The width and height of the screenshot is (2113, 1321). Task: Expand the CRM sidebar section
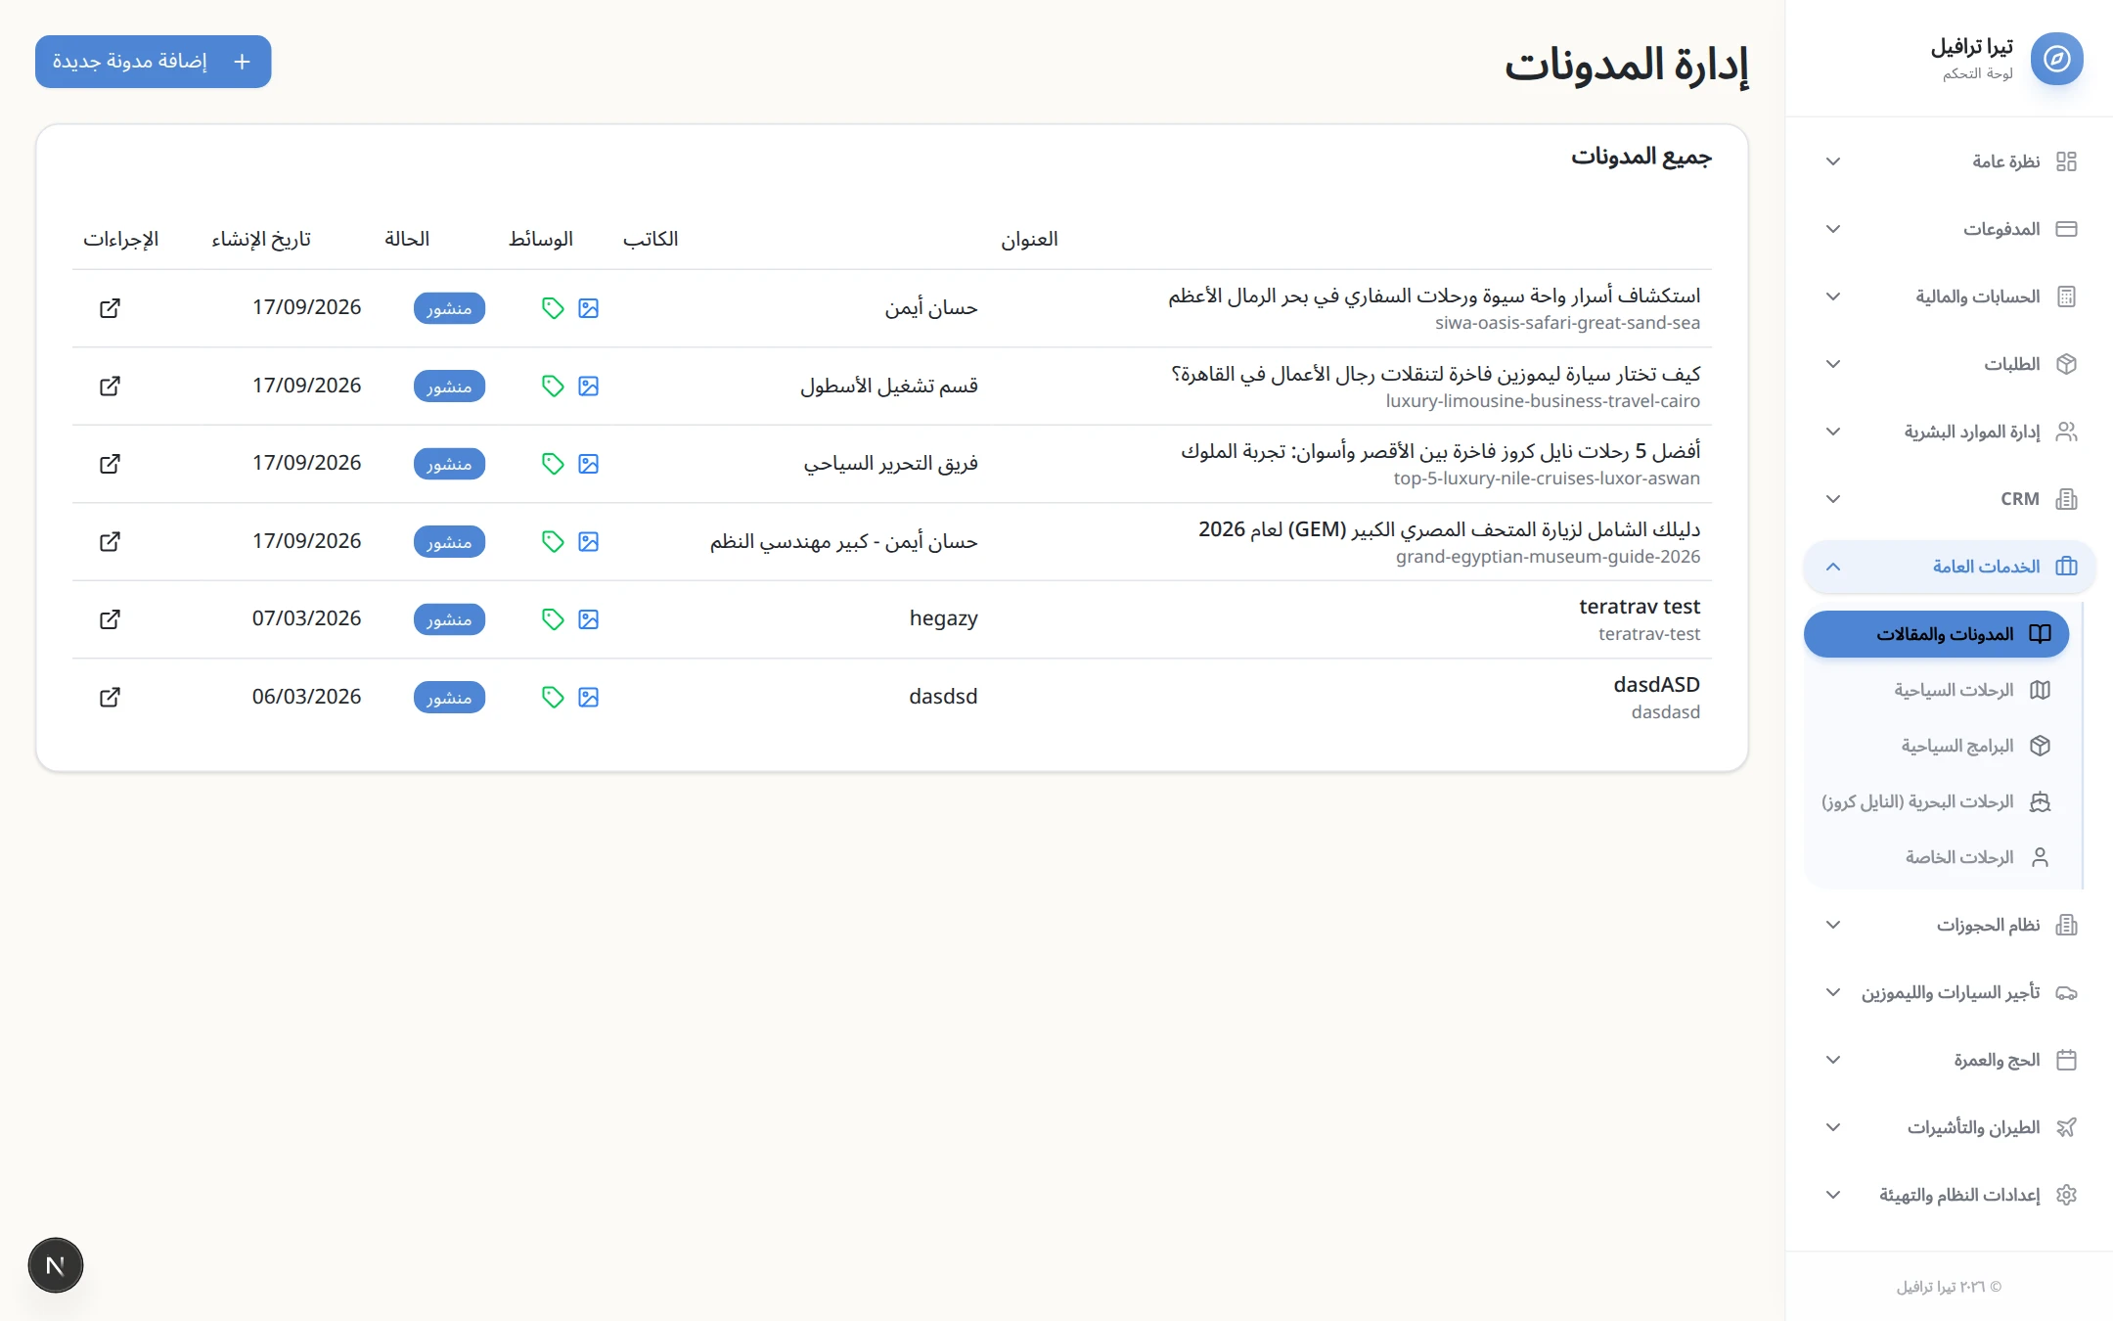1950,499
